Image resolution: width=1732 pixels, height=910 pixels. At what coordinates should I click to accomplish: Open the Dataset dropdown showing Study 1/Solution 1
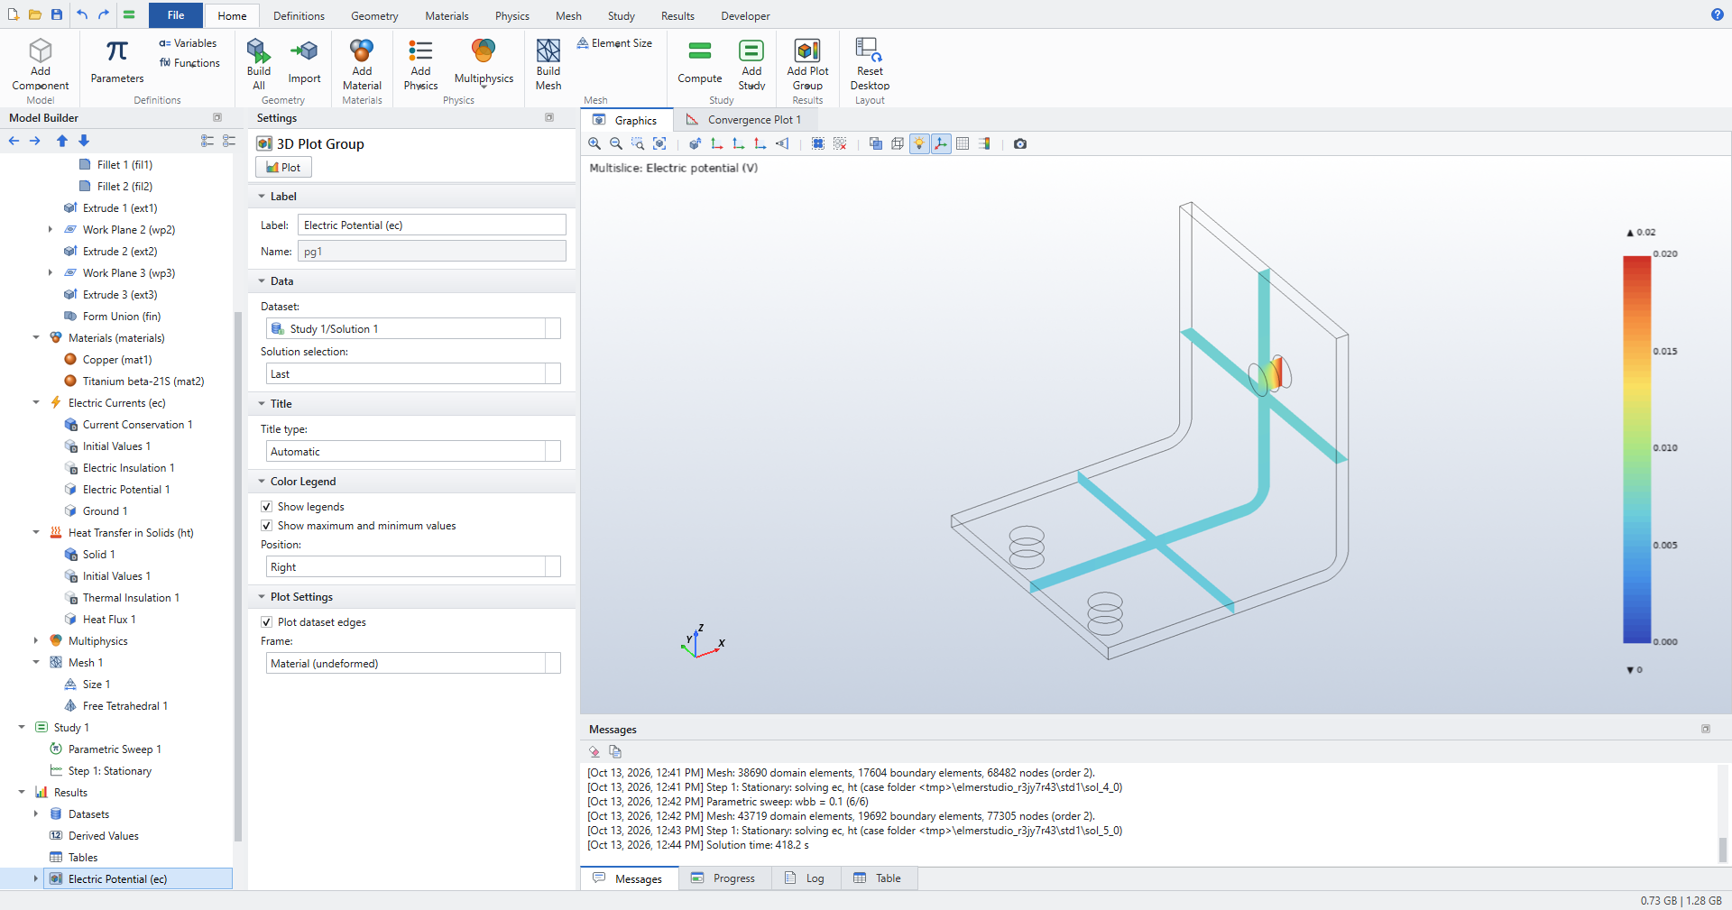pos(413,329)
